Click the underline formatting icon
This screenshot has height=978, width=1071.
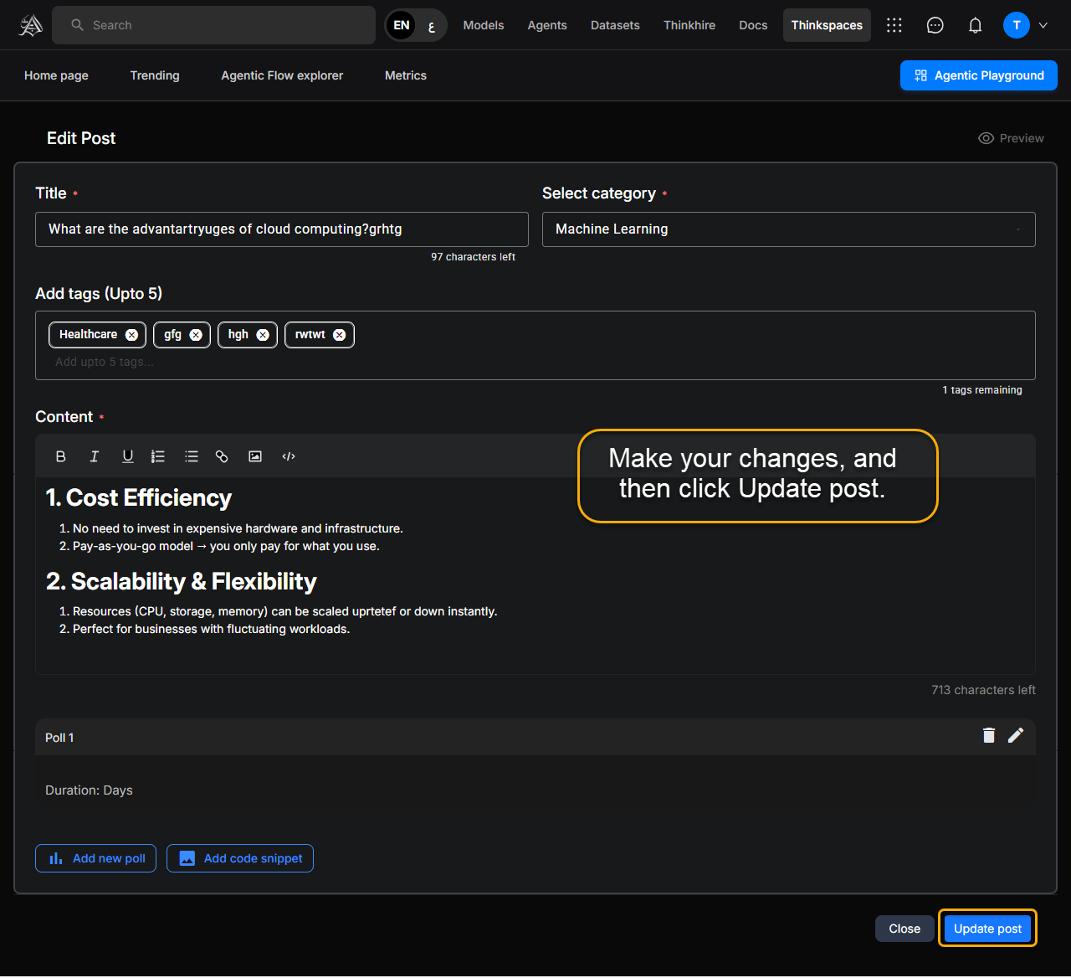click(x=127, y=456)
